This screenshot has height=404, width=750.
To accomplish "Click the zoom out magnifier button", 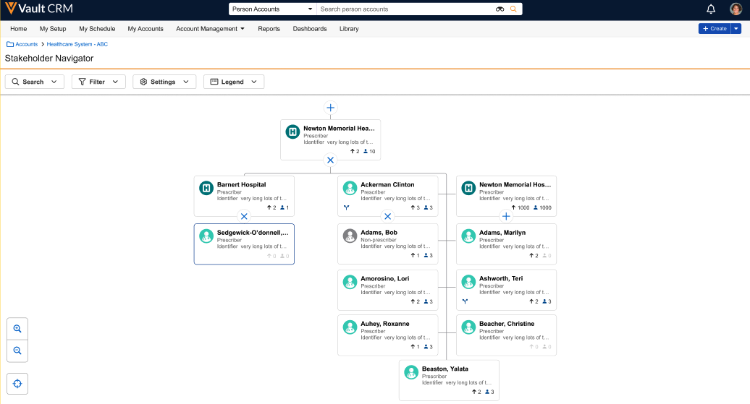I will coord(17,351).
